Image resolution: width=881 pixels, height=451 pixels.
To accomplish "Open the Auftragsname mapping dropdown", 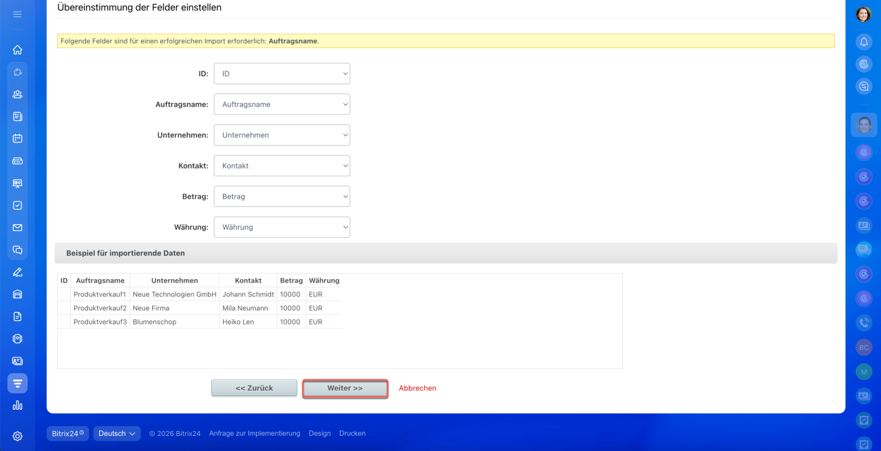I will pyautogui.click(x=282, y=104).
